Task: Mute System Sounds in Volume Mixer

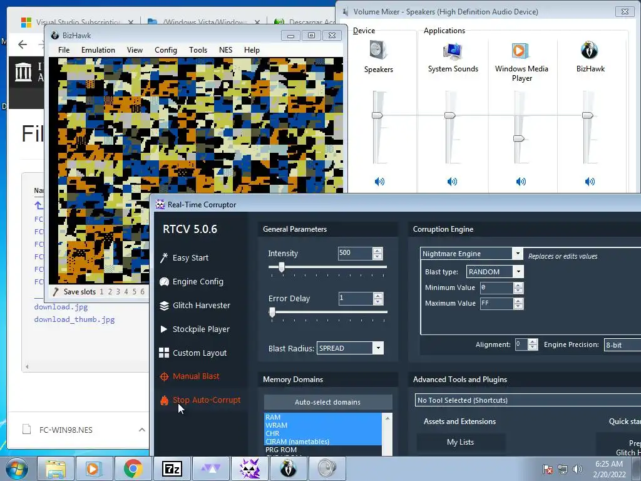Action: click(x=452, y=181)
